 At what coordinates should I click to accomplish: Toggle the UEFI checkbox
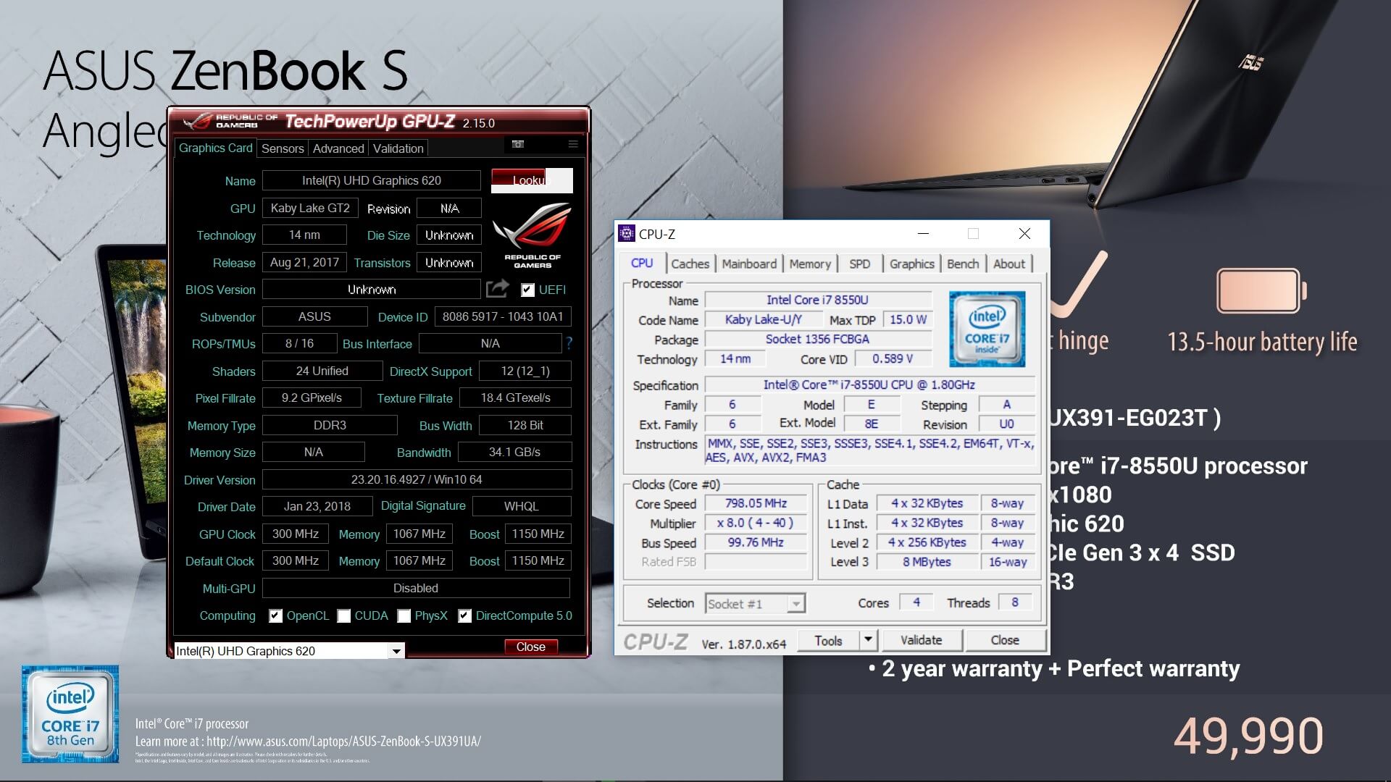[x=527, y=290]
